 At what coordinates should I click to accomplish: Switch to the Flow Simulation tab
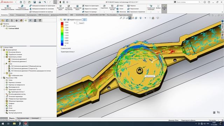(x=112, y=15)
